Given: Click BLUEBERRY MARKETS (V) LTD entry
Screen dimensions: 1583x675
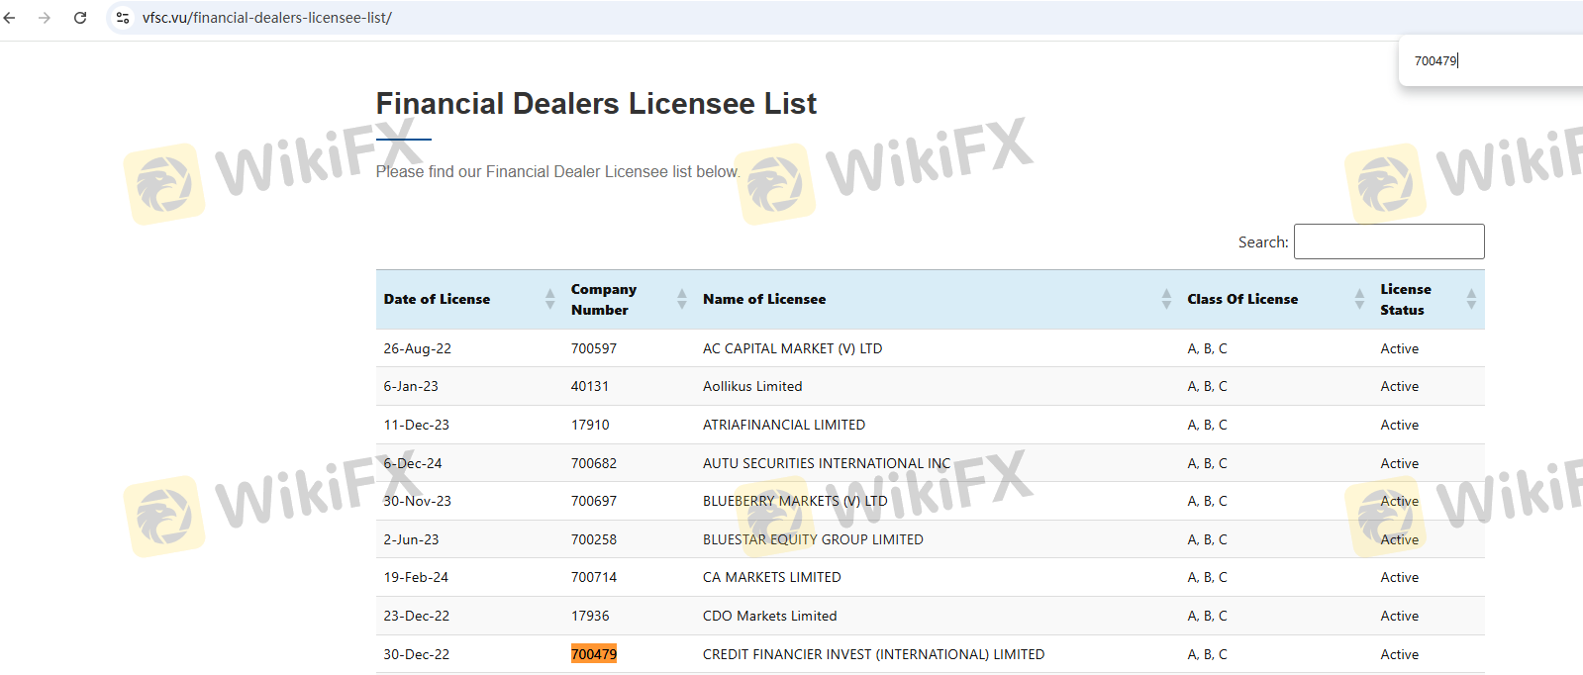Looking at the screenshot, I should click(x=795, y=501).
